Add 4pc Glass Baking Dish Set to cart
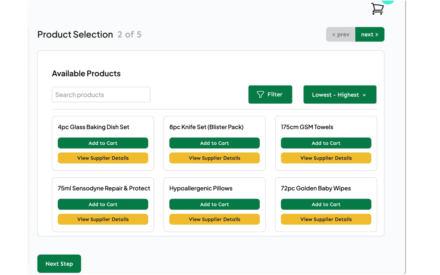This screenshot has height=275, width=440. pos(103,143)
